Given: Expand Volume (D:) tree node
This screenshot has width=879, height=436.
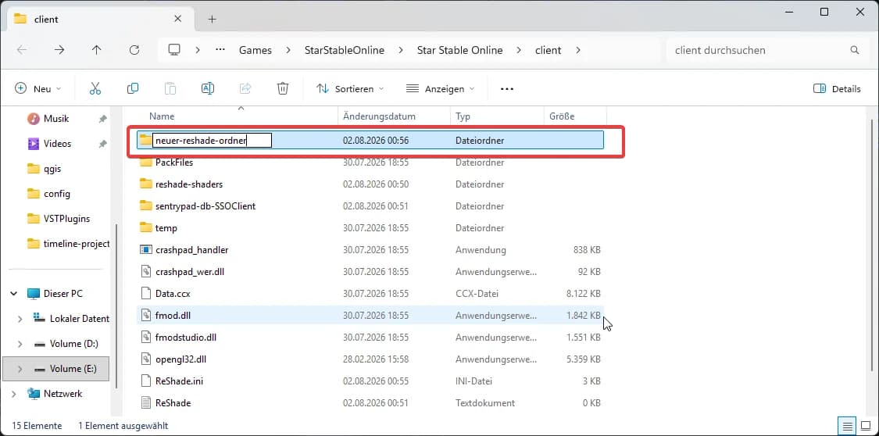Looking at the screenshot, I should pyautogui.click(x=20, y=344).
